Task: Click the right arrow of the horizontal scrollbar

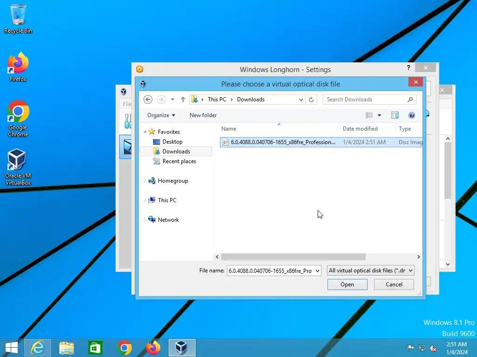Action: click(418, 257)
